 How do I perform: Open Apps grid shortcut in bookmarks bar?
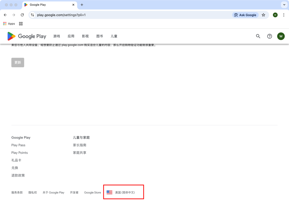click(9, 24)
